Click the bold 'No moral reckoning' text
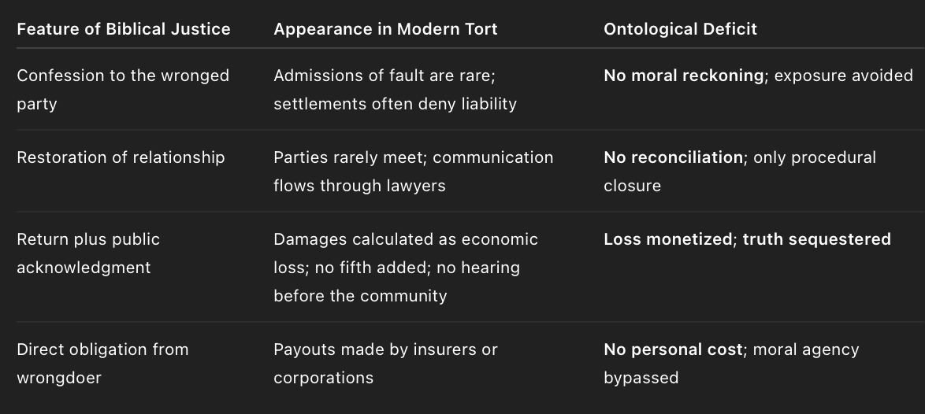This screenshot has width=925, height=414. point(683,76)
